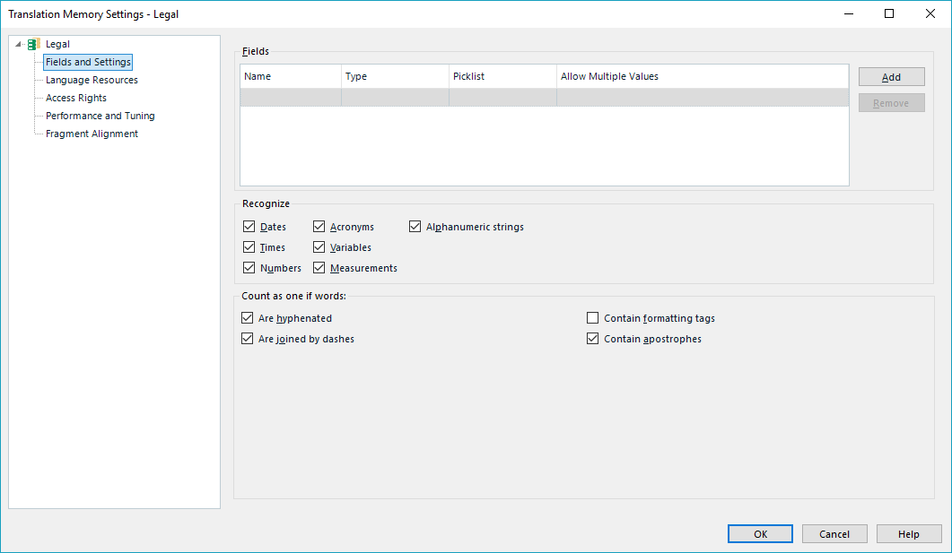Image resolution: width=952 pixels, height=553 pixels.
Task: Click the Allow Multiple Values cell in fields row
Action: (703, 97)
